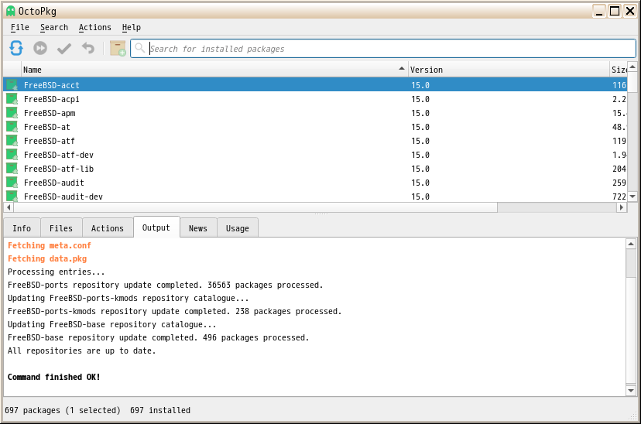Click version 15.0 of FreeBSD-audit
The width and height of the screenshot is (641, 424).
click(420, 183)
